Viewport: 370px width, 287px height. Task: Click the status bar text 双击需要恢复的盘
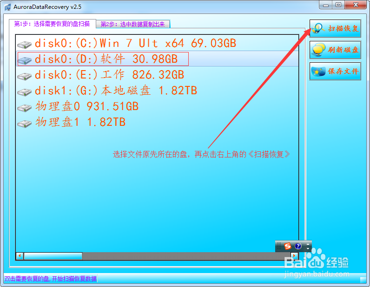pyautogui.click(x=50, y=279)
